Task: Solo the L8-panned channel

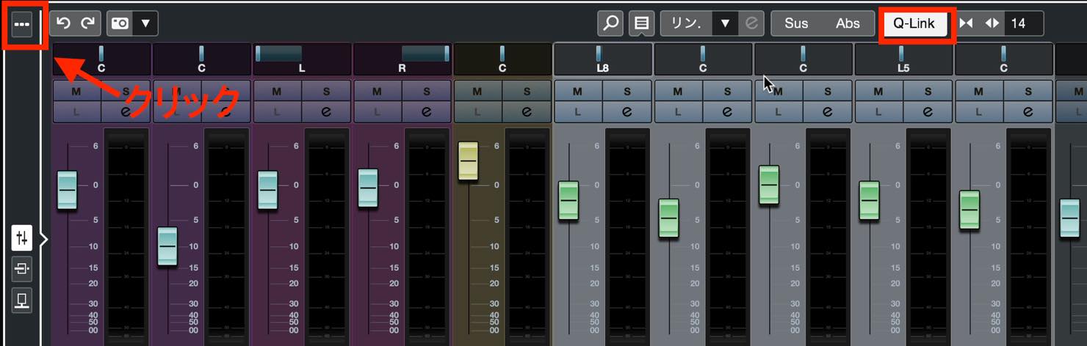Action: click(x=626, y=92)
